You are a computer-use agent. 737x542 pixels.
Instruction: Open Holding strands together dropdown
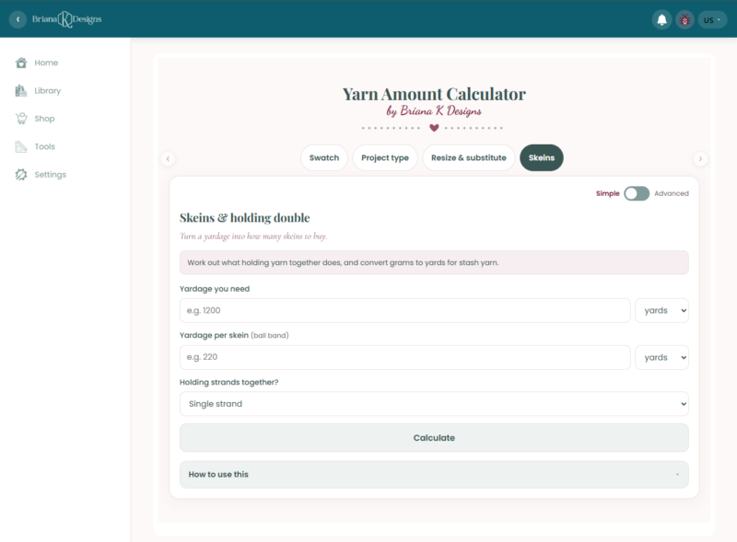coord(434,404)
